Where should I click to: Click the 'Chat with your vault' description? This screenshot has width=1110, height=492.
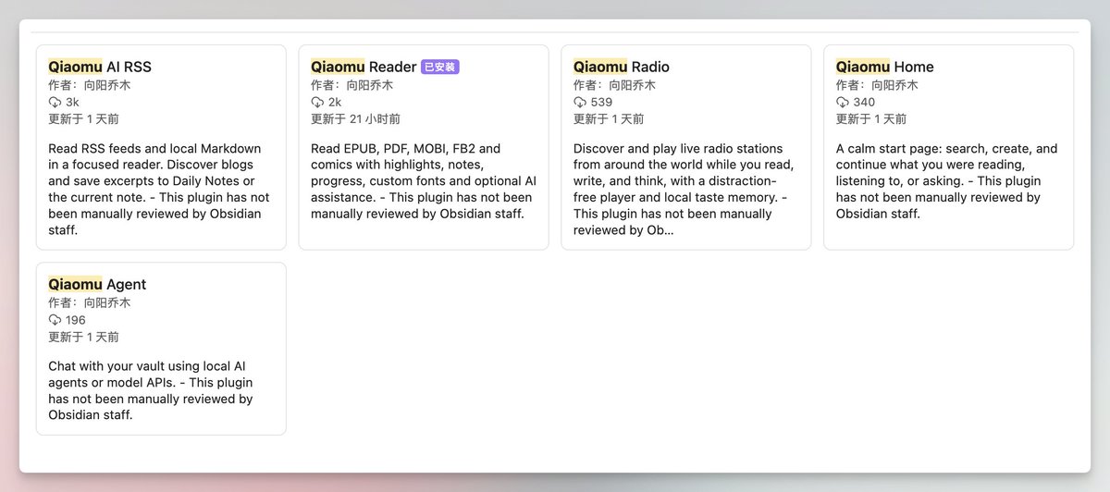[x=151, y=390]
